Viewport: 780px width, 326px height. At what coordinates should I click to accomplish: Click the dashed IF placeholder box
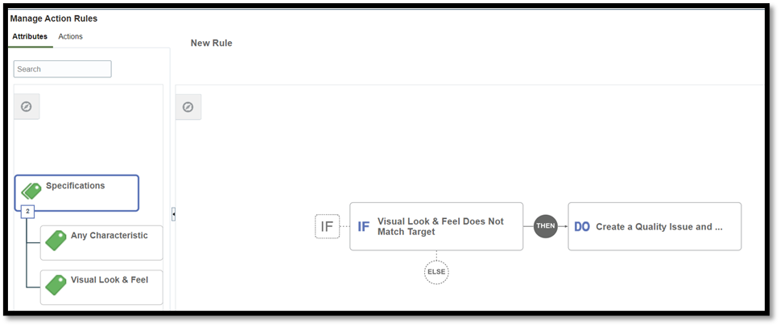pyautogui.click(x=327, y=226)
